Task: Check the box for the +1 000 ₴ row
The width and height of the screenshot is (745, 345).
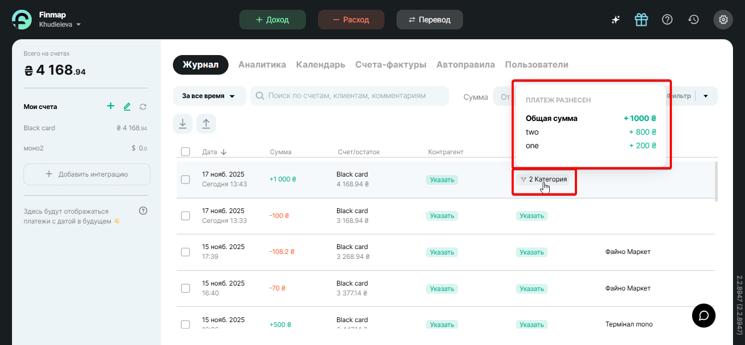Action: [x=185, y=179]
